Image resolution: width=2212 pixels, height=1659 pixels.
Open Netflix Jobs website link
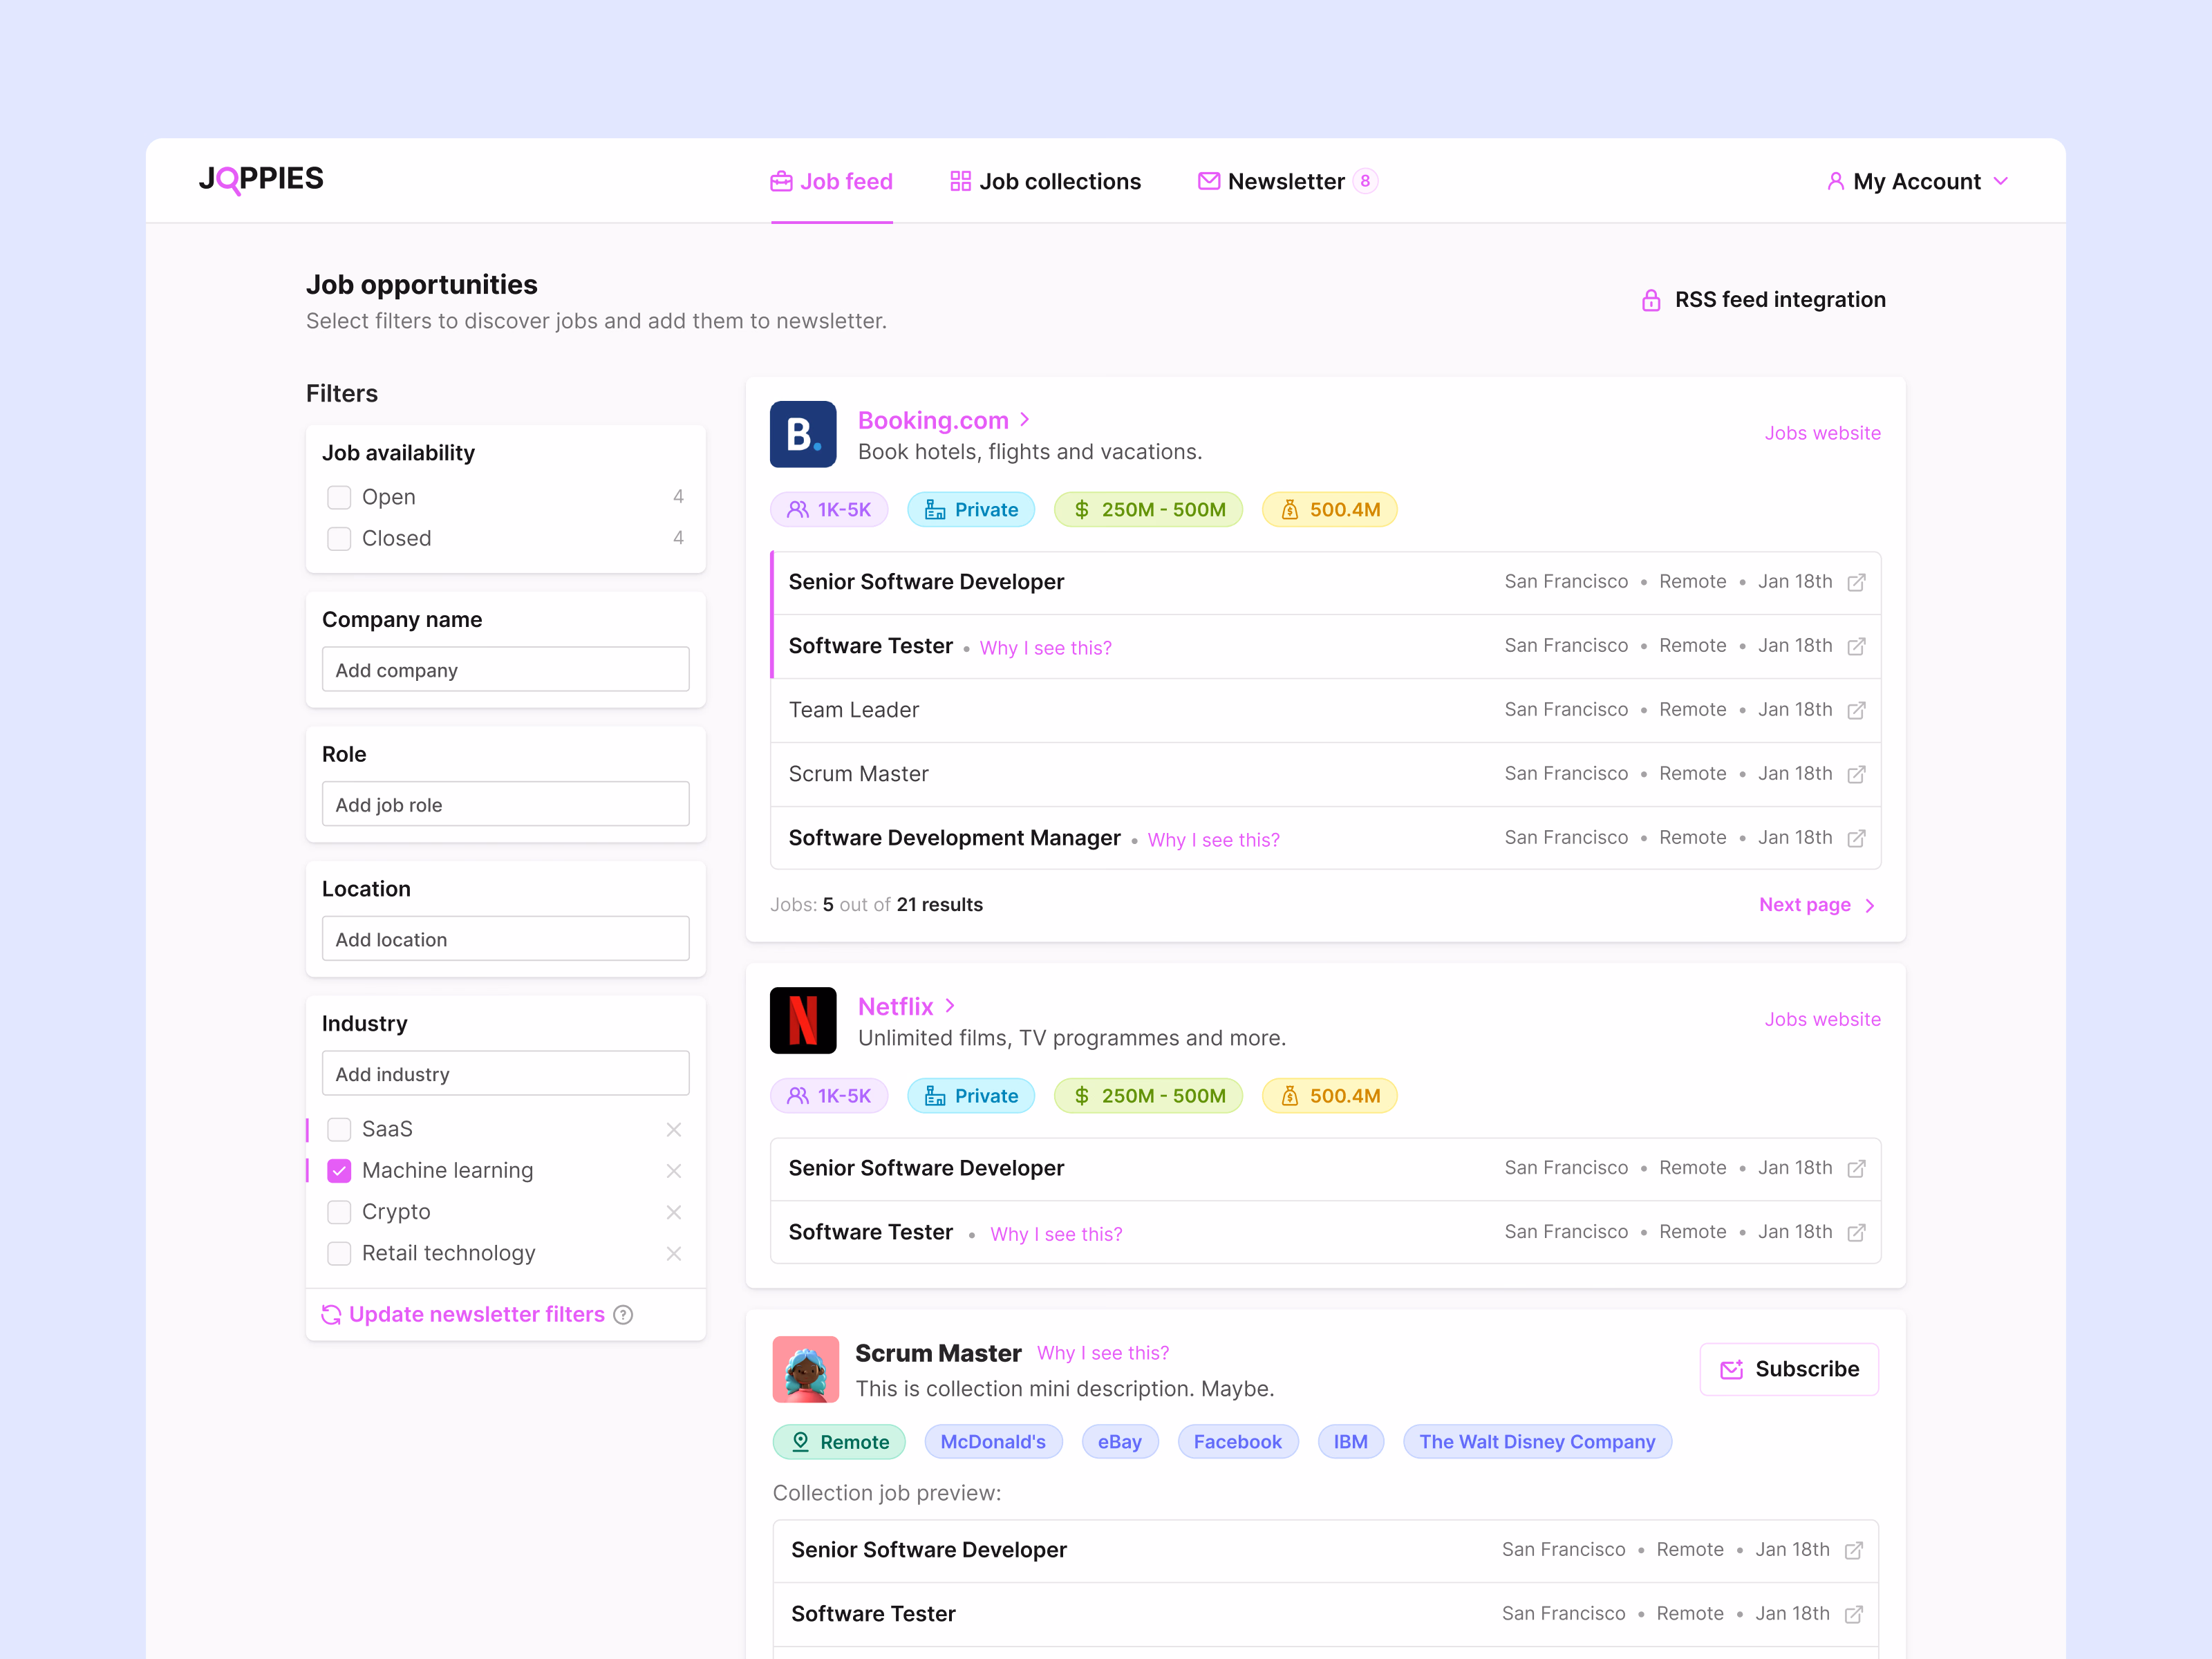[1822, 1019]
